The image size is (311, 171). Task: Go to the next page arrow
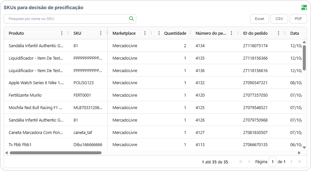pyautogui.click(x=291, y=162)
